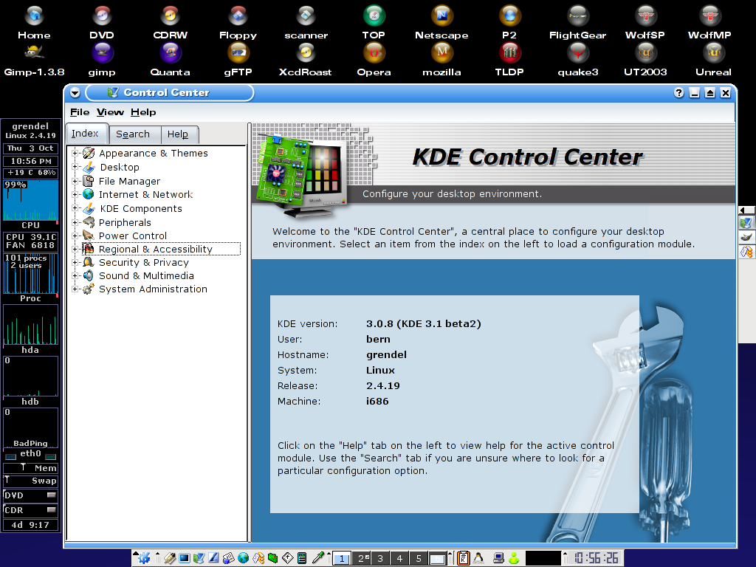756x567 pixels.
Task: Open the View menu
Action: coord(110,112)
